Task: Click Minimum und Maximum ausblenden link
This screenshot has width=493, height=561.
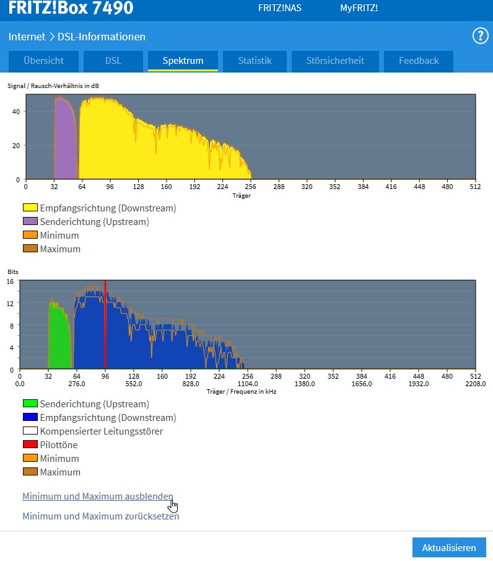Action: pyautogui.click(x=98, y=497)
